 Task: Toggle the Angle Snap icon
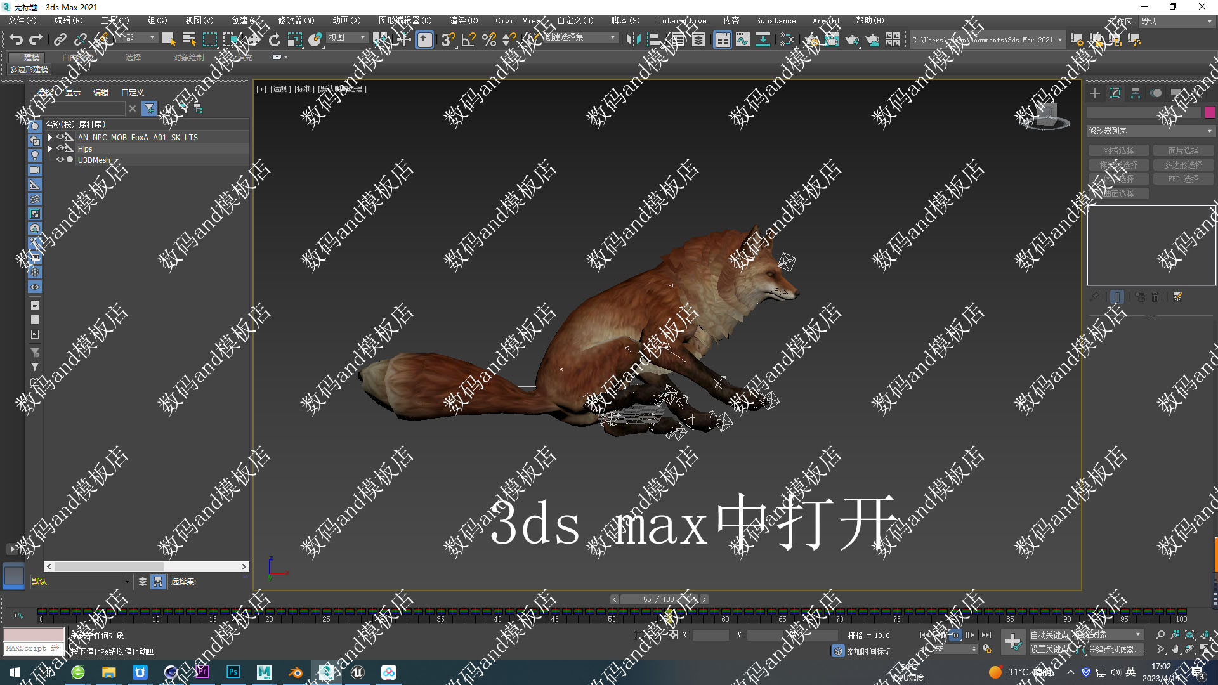tap(468, 40)
